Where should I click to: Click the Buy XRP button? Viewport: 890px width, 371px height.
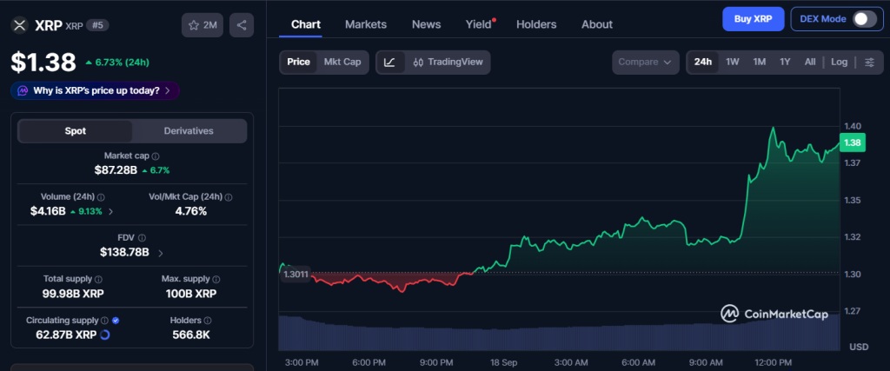click(x=754, y=19)
